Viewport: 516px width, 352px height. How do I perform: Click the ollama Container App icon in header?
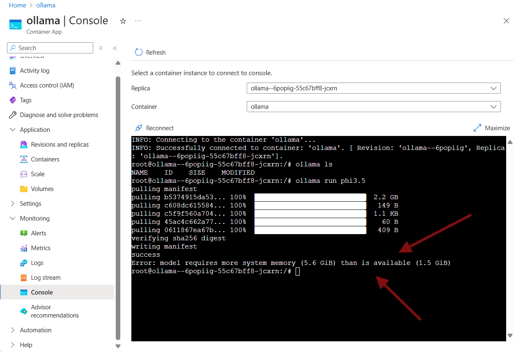click(x=16, y=24)
